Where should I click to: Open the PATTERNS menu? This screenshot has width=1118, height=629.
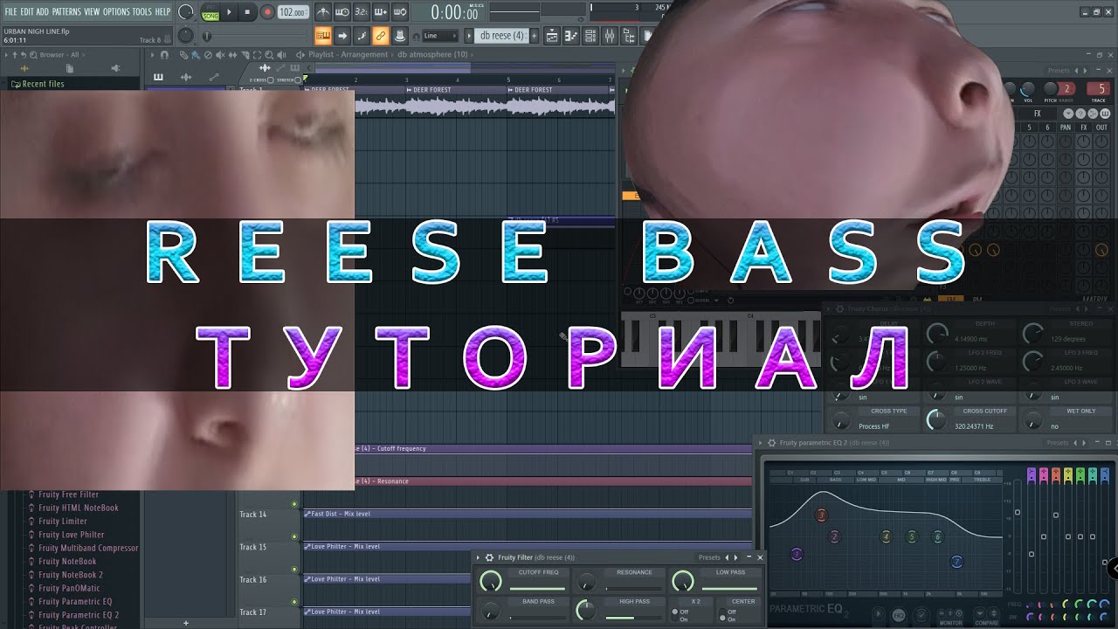pos(66,11)
